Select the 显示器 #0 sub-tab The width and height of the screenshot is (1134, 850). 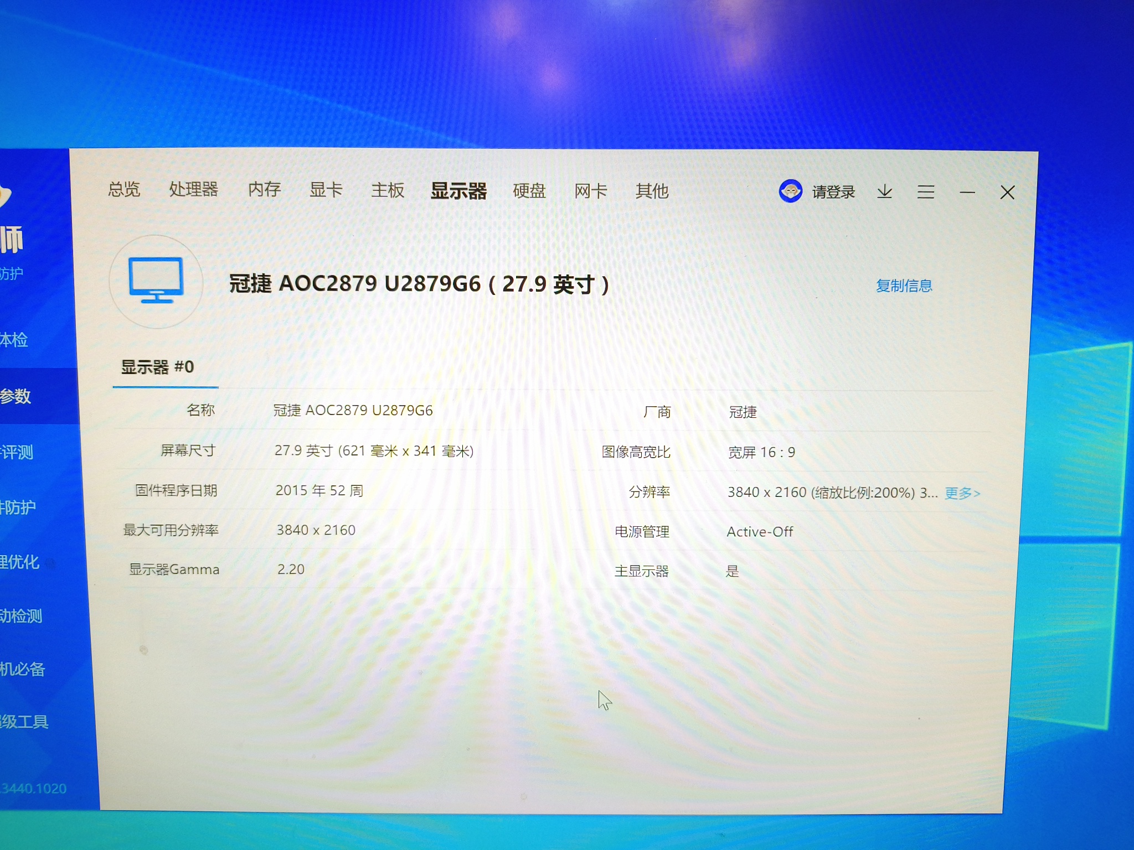(x=158, y=367)
